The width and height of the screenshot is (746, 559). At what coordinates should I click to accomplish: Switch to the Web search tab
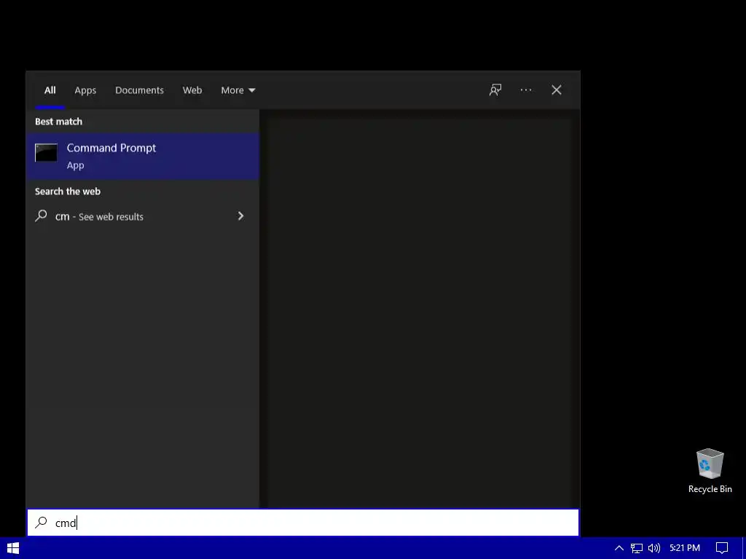[192, 90]
